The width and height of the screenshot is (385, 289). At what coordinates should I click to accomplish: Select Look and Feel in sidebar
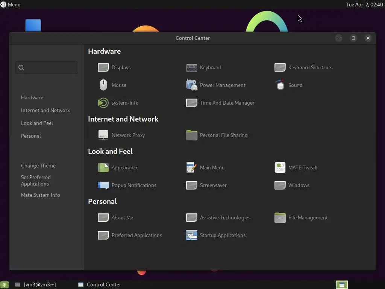tap(37, 123)
